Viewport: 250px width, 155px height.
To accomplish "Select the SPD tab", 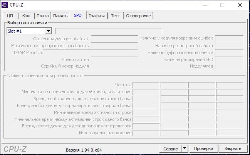I will coord(78,15).
